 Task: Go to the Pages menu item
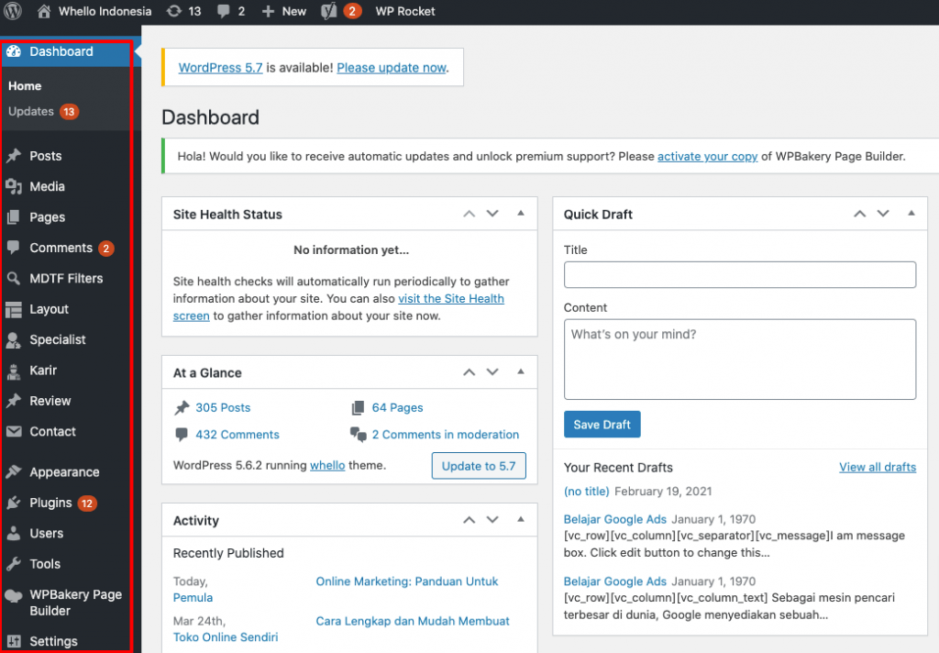pyautogui.click(x=47, y=217)
